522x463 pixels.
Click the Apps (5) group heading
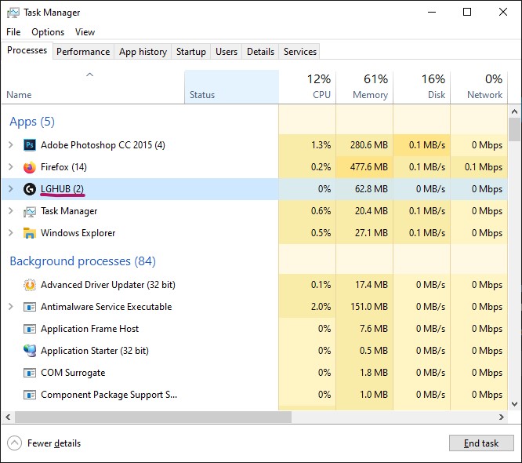coord(32,122)
